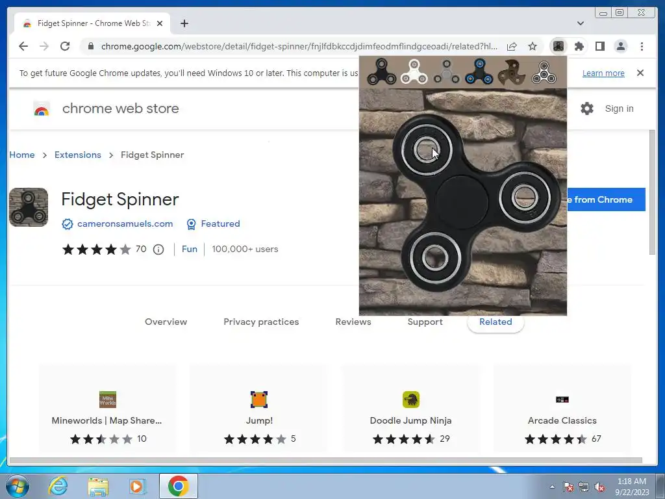Viewport: 665px width, 499px height.
Task: Select the bronze ninja-star spinner skin
Action: pos(512,72)
